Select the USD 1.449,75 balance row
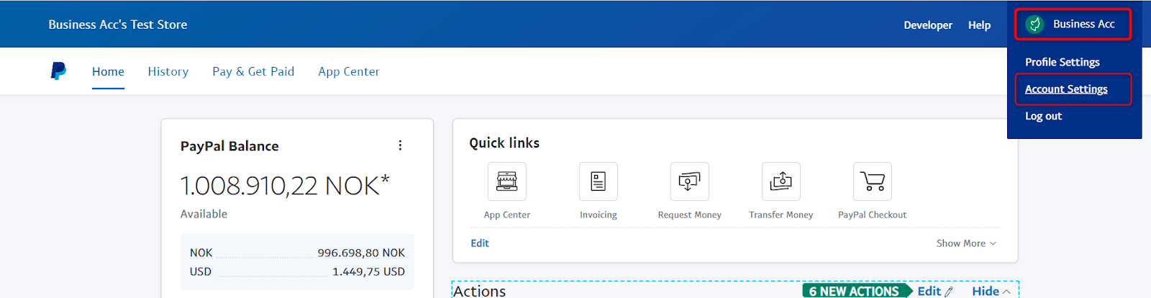The height and width of the screenshot is (298, 1151). coord(297,271)
